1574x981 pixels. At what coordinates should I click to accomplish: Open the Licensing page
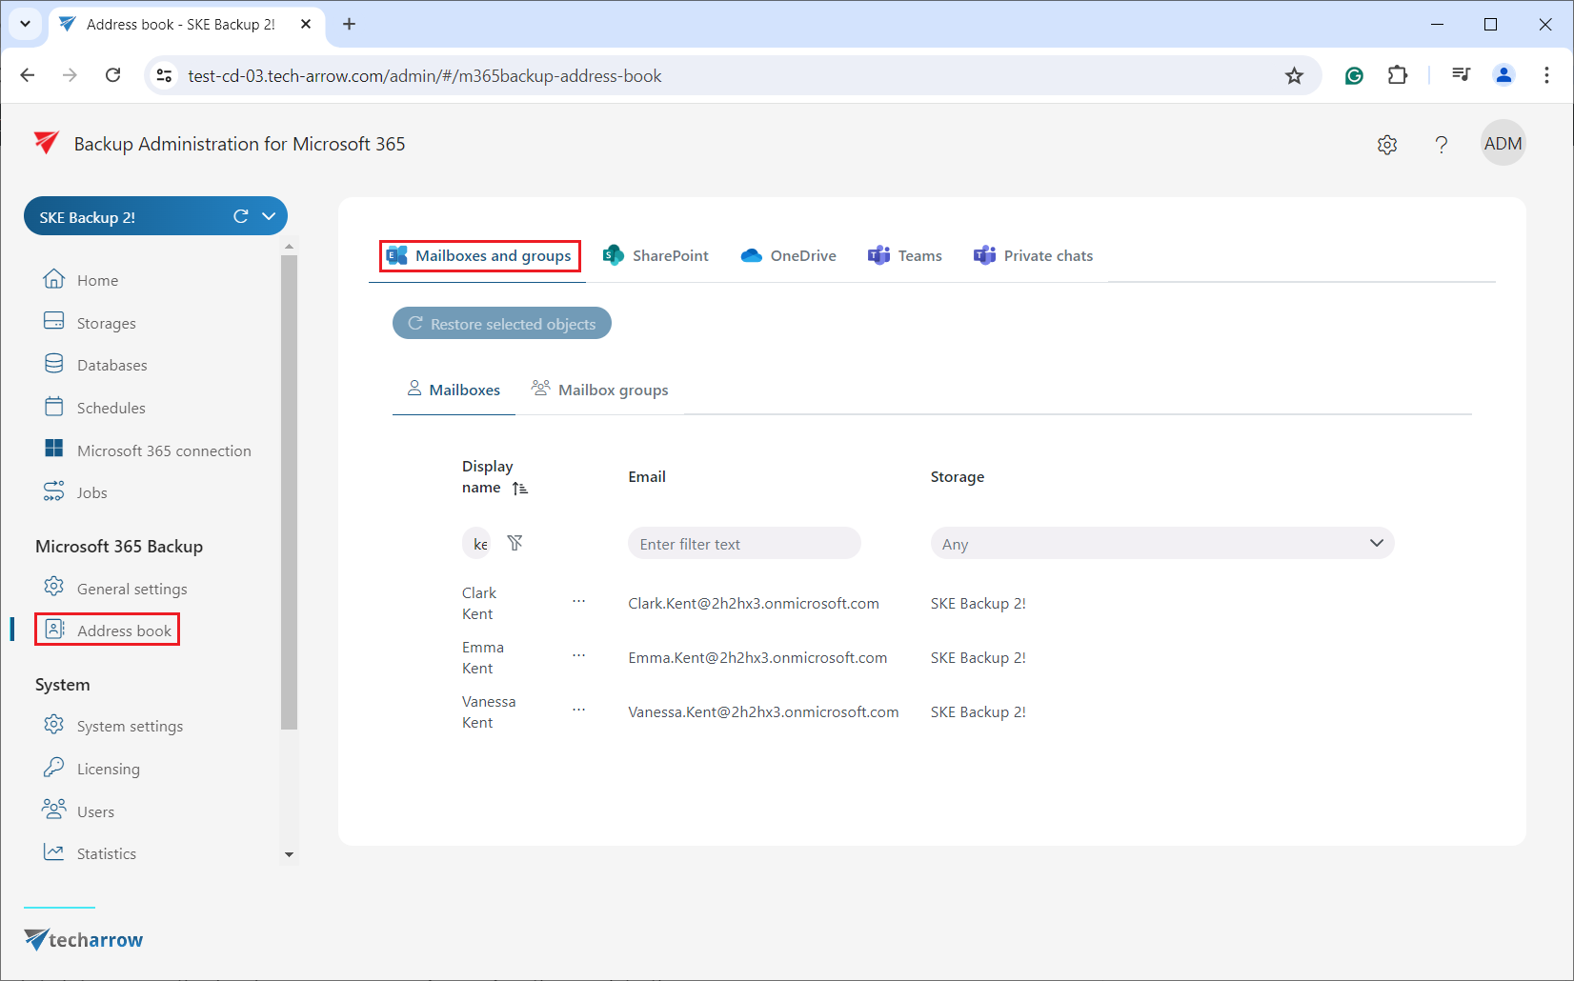click(x=108, y=769)
